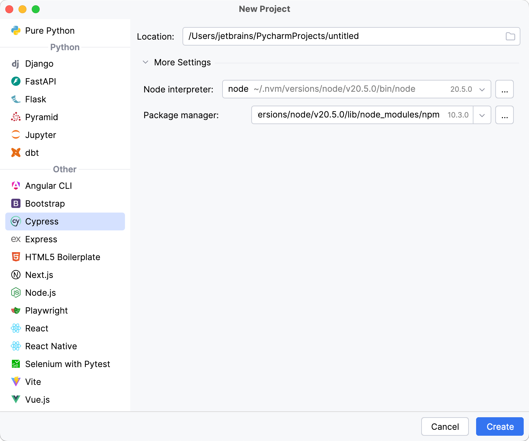Viewport: 529px width, 441px height.
Task: Select the Bootstrap icon
Action: (x=16, y=203)
